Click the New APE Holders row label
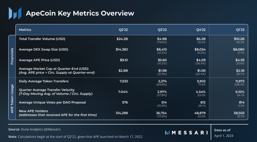Viewport: 257px width, 142px height. (x=58, y=113)
